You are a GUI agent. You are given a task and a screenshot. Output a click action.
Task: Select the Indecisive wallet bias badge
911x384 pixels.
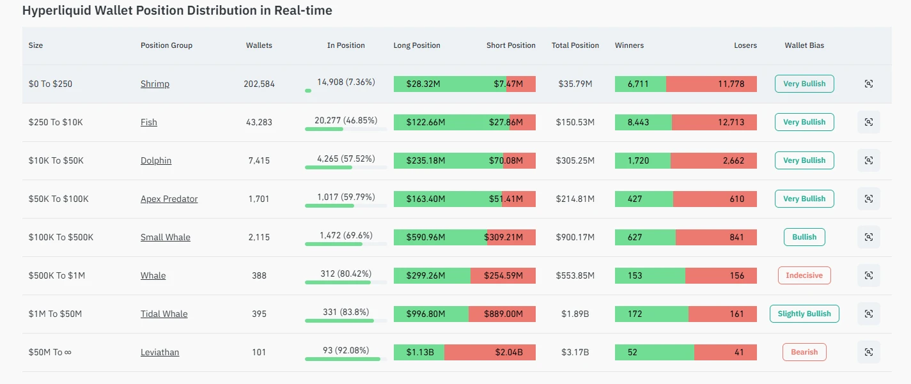click(x=804, y=275)
